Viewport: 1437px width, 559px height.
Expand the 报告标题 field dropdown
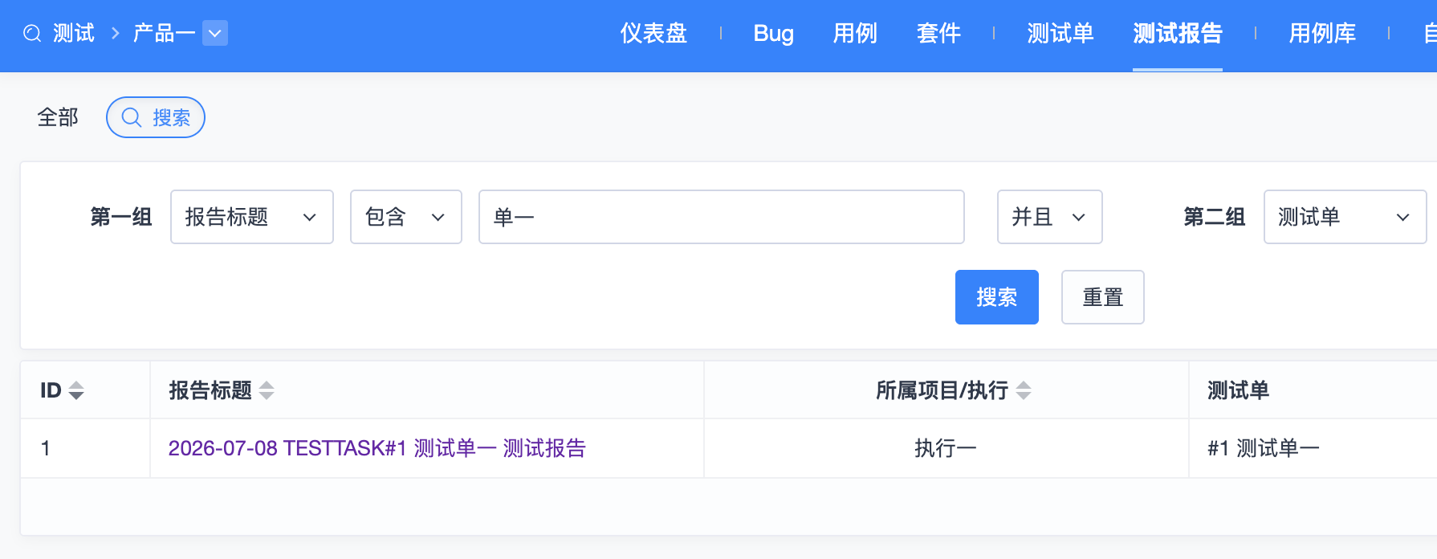tap(252, 217)
